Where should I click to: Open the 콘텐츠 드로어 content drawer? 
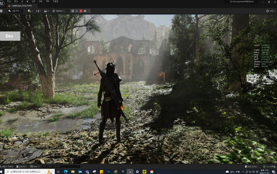click(7, 167)
